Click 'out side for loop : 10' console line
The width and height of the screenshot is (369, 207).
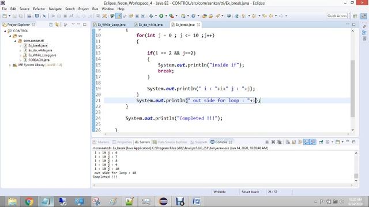tap(115, 173)
